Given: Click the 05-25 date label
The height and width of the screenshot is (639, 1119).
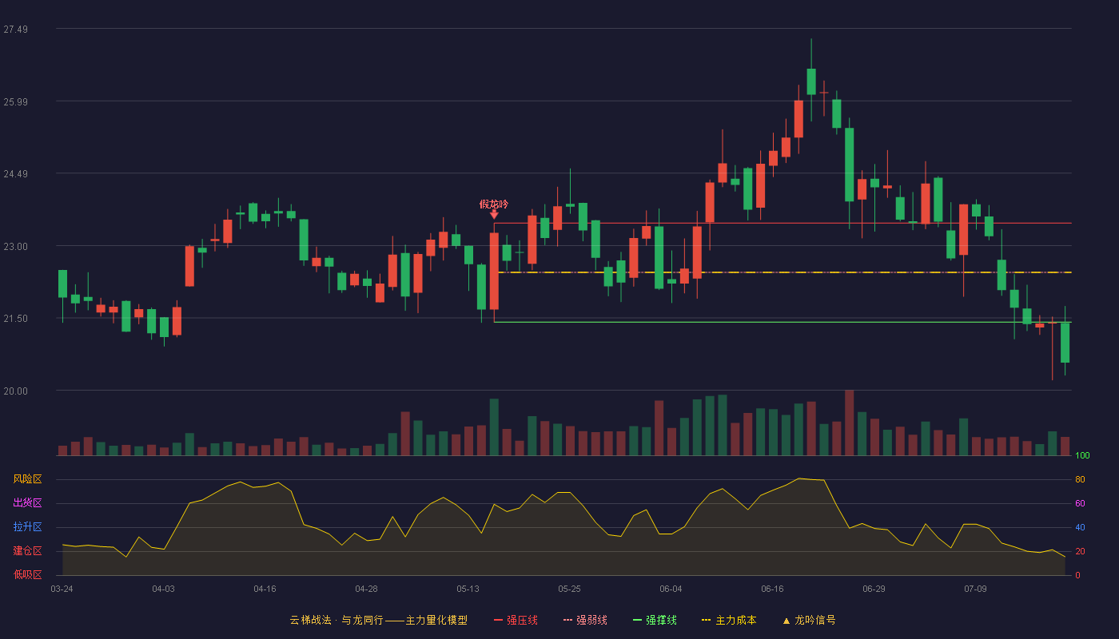Looking at the screenshot, I should (569, 589).
